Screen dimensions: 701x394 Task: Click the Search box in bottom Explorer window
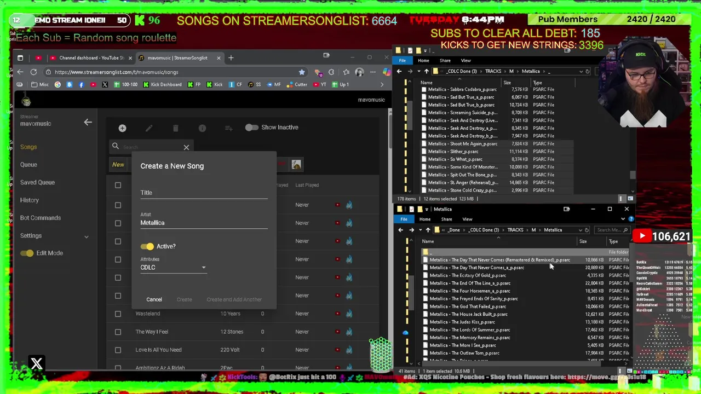[611, 230]
